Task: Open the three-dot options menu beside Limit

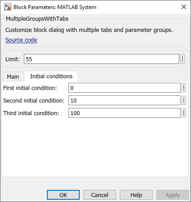Action: click(182, 59)
